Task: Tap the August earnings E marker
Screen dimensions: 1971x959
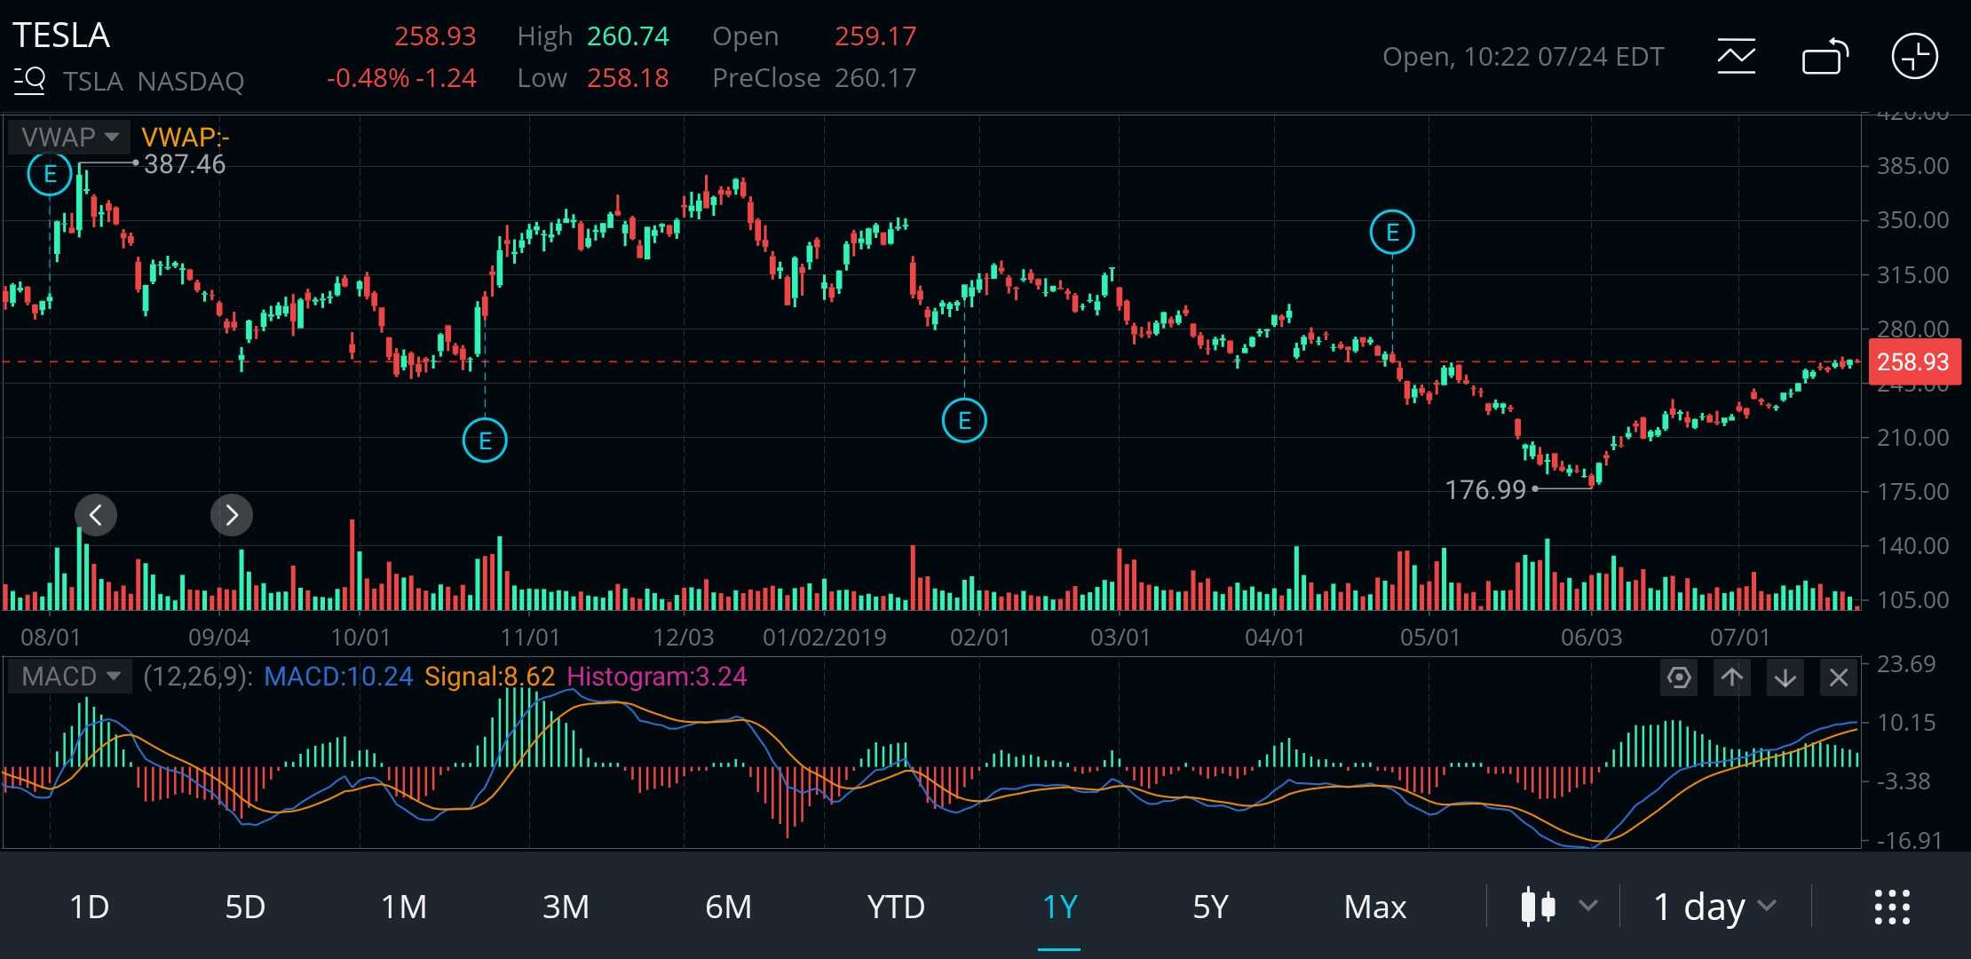Action: [x=50, y=174]
